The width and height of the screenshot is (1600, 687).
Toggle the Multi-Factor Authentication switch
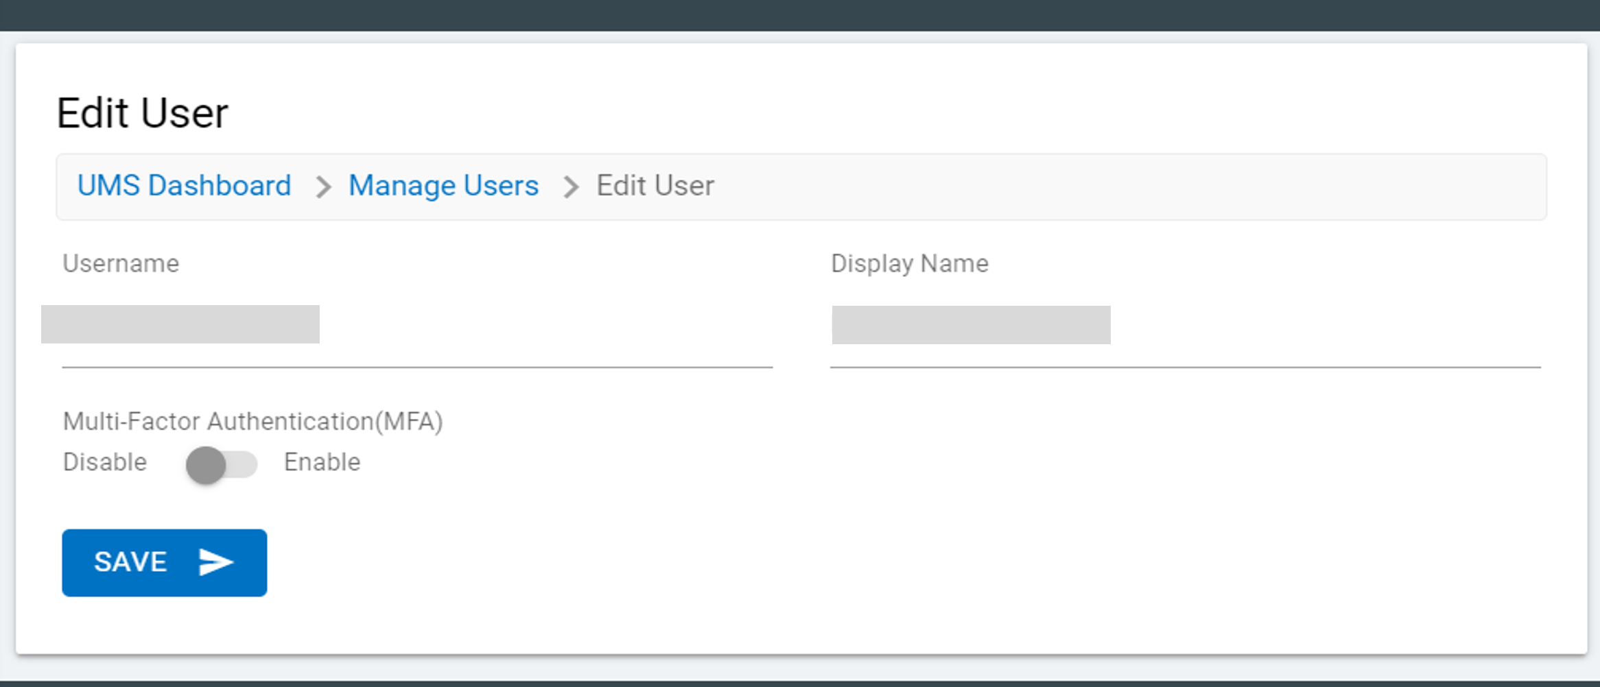tap(221, 465)
